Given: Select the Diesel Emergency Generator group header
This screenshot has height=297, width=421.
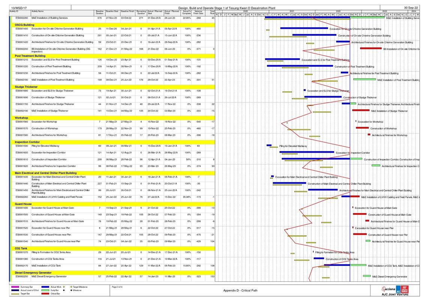Looking at the screenshot, I should tap(33, 273).
